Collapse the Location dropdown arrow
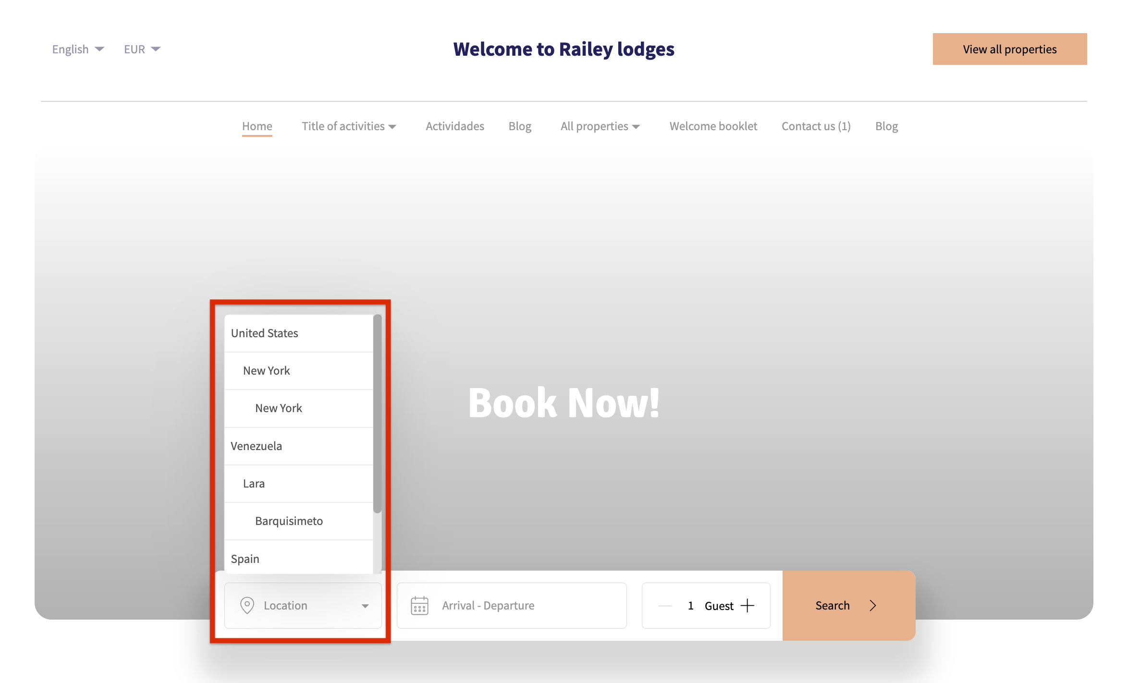 tap(365, 606)
